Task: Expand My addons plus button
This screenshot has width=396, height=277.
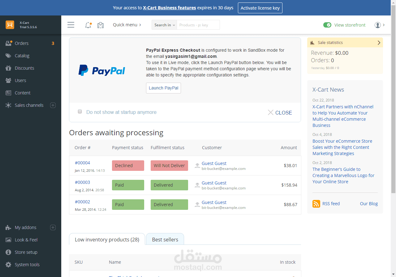Action: click(x=53, y=227)
